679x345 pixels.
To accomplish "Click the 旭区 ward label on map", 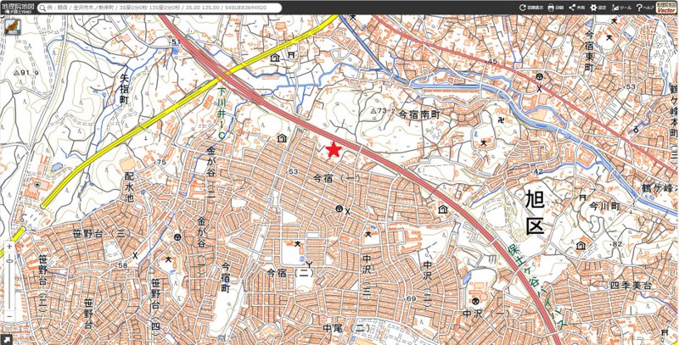I will point(534,215).
